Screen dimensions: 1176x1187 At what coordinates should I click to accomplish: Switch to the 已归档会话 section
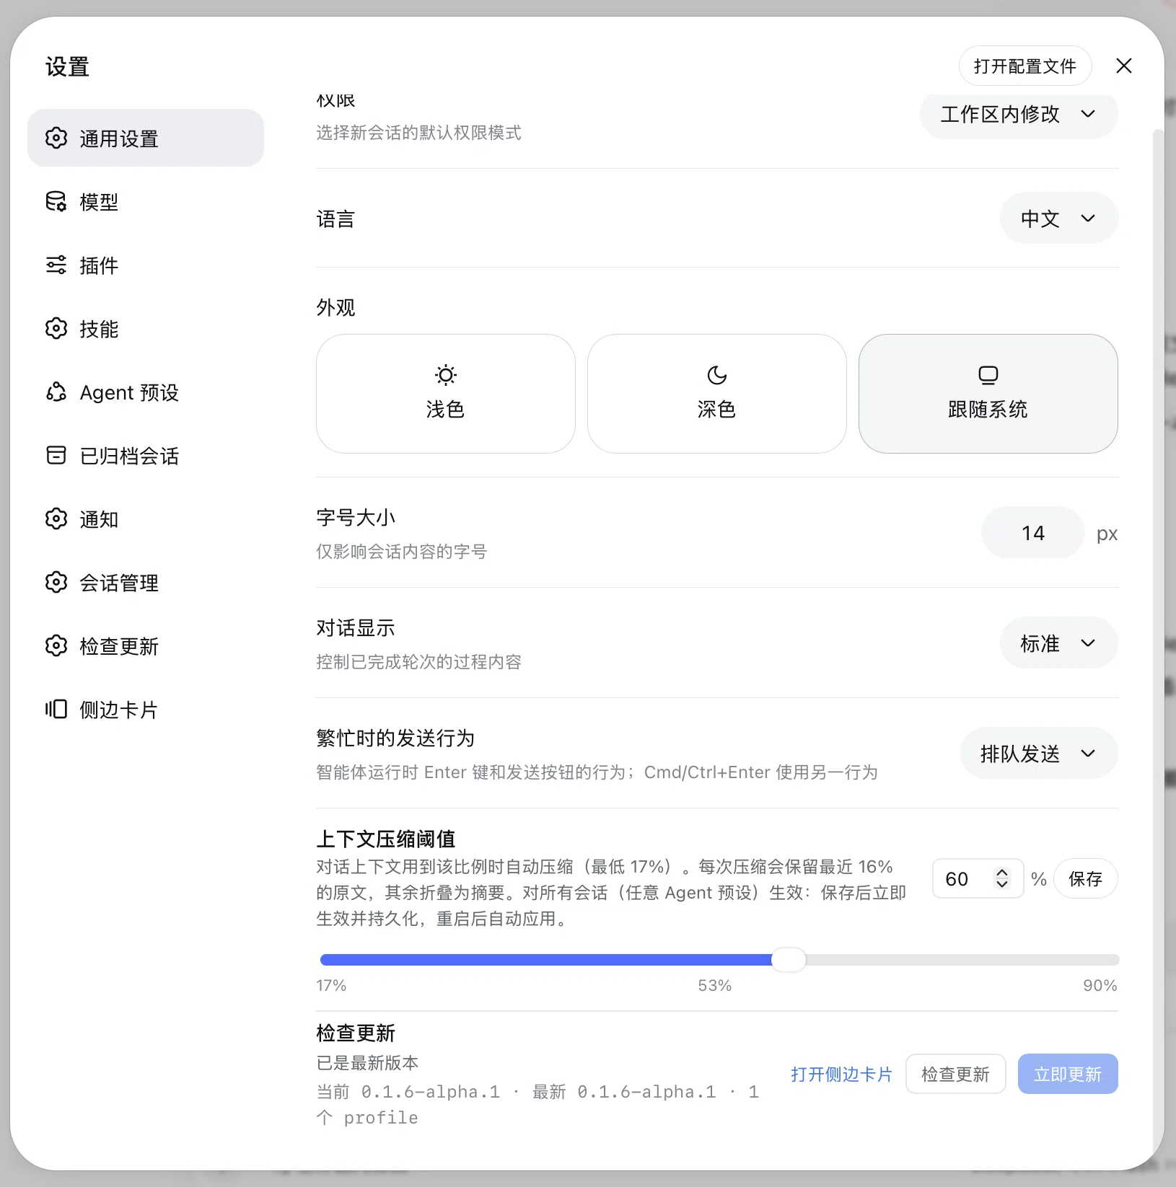(146, 455)
